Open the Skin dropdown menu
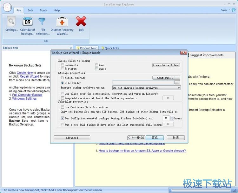The height and width of the screenshot is (193, 238). point(226,10)
